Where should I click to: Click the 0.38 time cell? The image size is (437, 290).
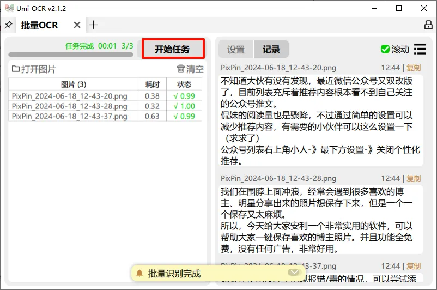152,96
